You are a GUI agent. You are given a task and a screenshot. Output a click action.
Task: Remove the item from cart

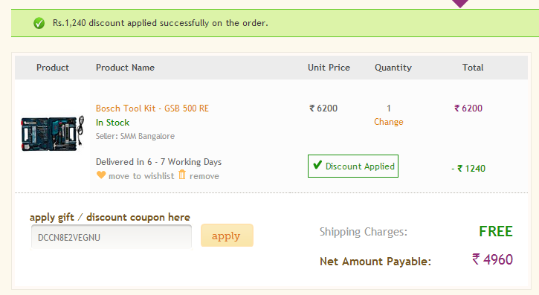point(204,176)
